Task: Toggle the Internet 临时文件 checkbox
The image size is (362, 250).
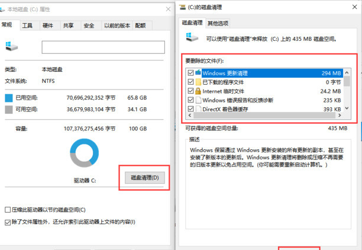Action: tap(190, 91)
